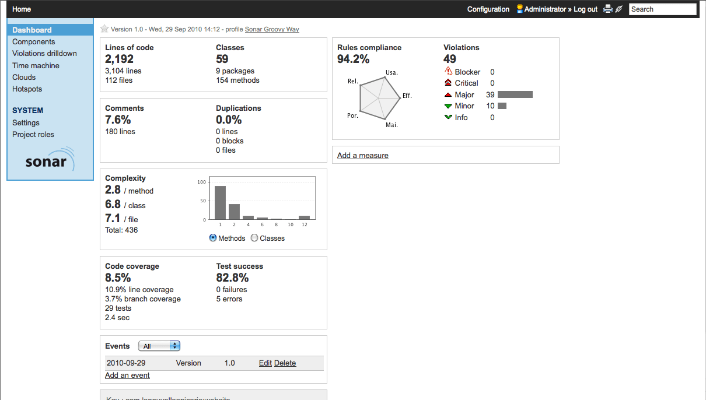
Task: Click the Search input field
Action: (x=662, y=9)
